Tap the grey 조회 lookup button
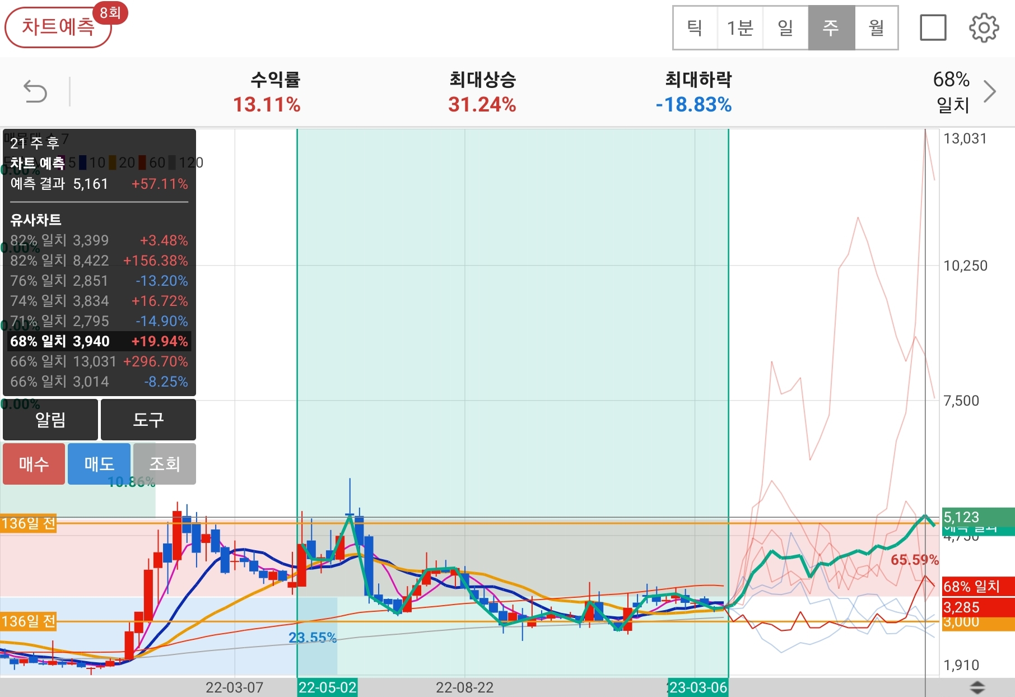Image resolution: width=1015 pixels, height=697 pixels. click(x=165, y=464)
